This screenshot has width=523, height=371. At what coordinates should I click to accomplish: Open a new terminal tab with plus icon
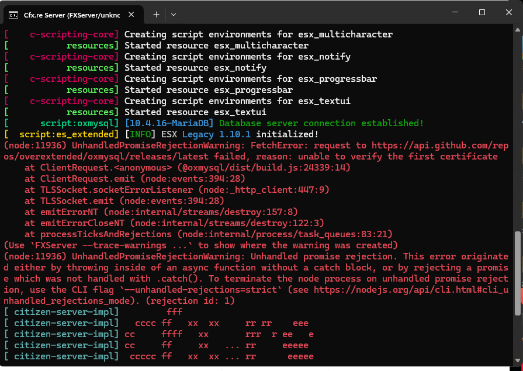pos(156,15)
